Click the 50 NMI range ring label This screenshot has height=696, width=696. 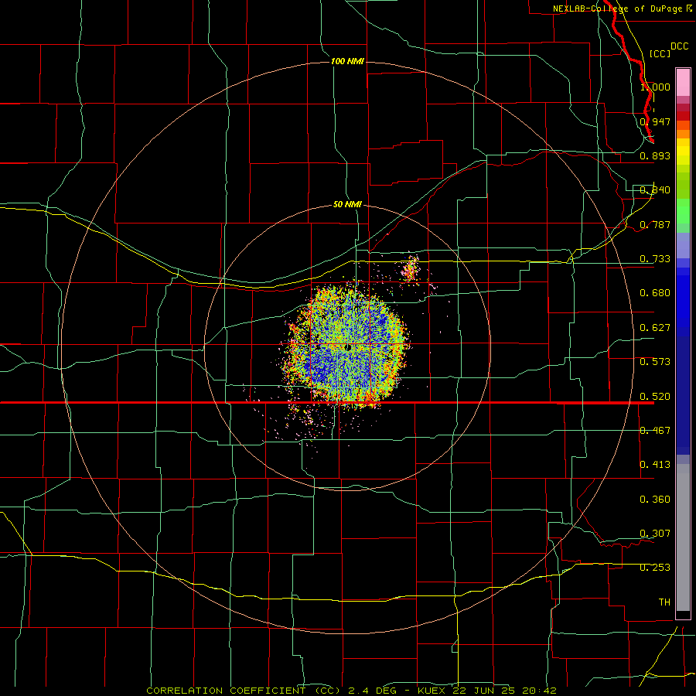pos(347,204)
